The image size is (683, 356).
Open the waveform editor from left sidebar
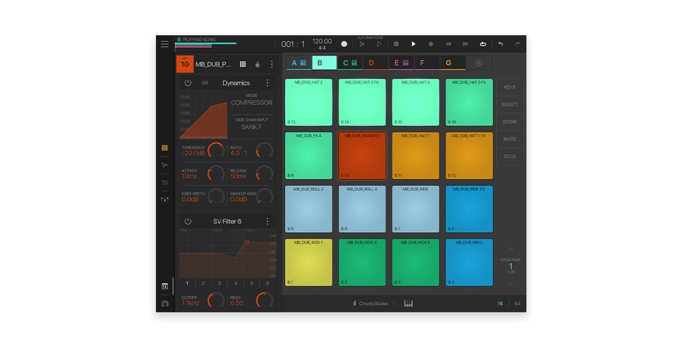(164, 166)
